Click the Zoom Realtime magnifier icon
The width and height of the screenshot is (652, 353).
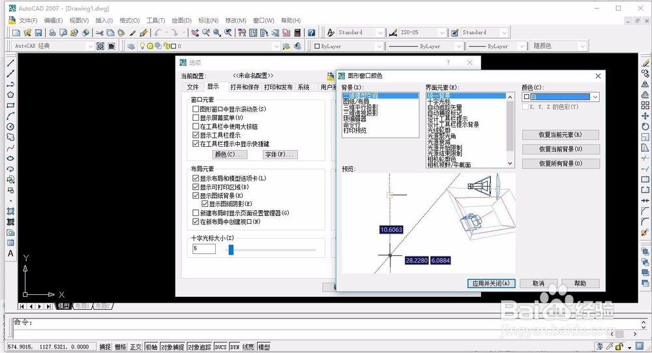coord(206,33)
